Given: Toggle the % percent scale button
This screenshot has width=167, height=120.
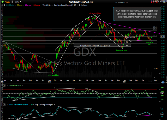Looking at the screenshot, I should pos(165,82).
